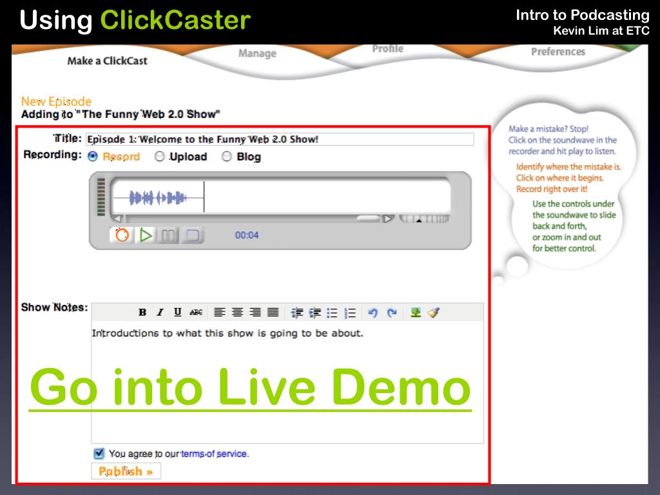Apply italic formatting in Show Notes
Screen dimensions: 660x495
tap(160, 313)
